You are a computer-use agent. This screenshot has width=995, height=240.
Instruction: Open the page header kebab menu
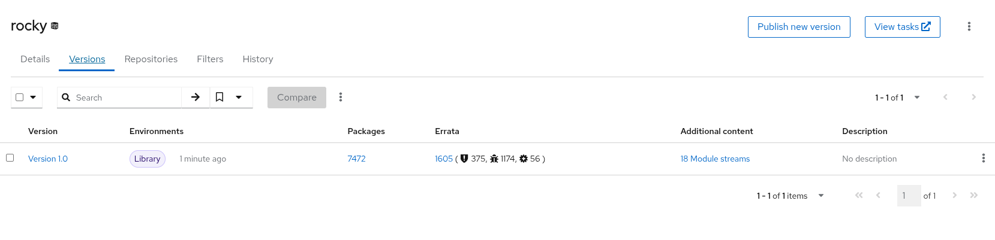(x=969, y=26)
